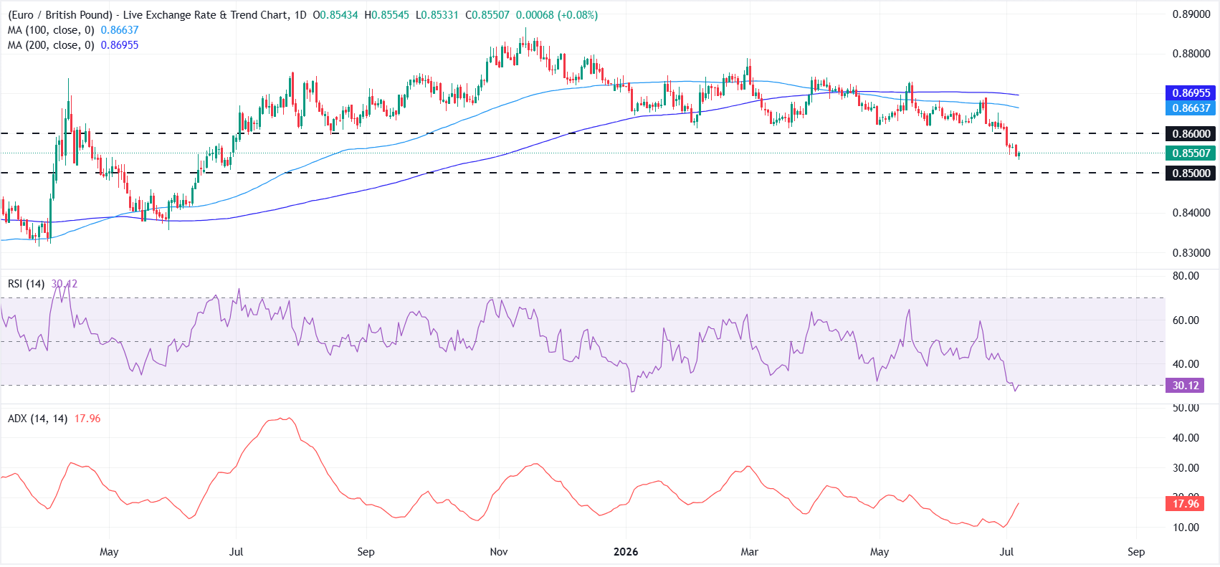Image resolution: width=1220 pixels, height=567 pixels.
Task: Click the blue 0.86955 price axis tag
Action: [x=1191, y=93]
